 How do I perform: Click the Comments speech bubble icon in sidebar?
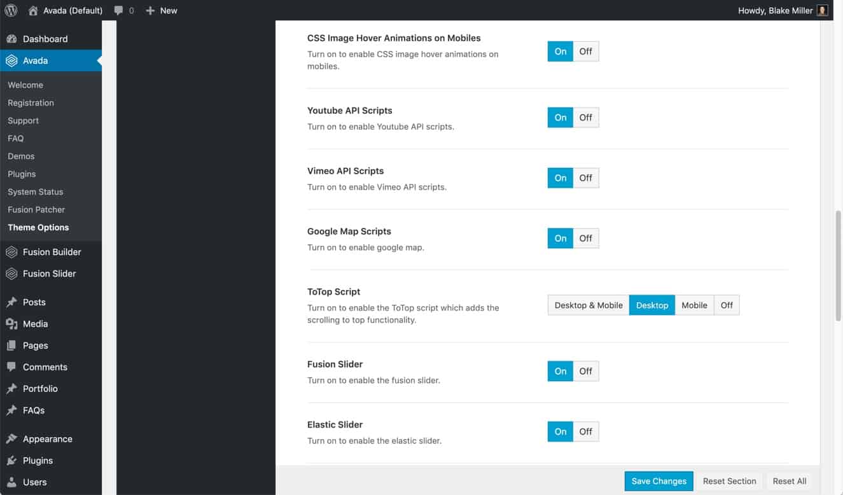[x=11, y=367]
